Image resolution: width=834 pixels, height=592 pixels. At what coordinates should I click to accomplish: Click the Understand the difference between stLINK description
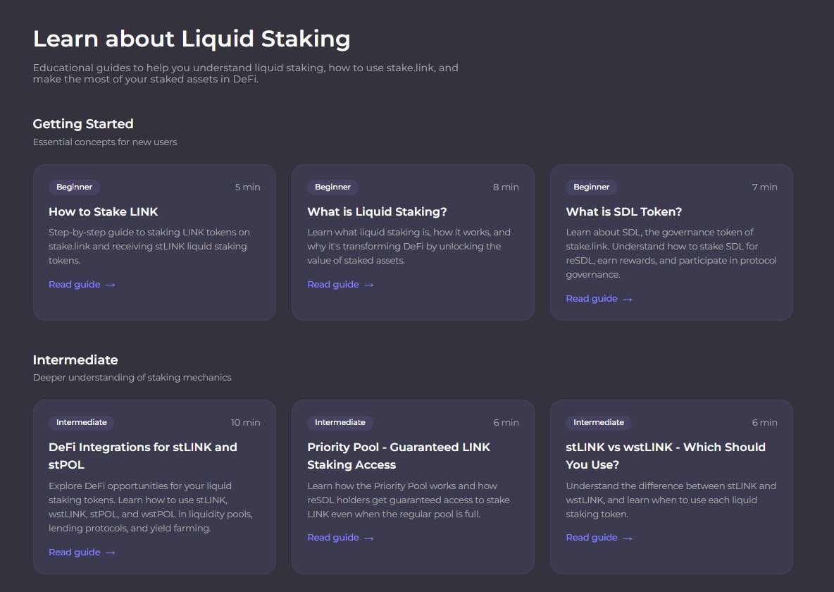pyautogui.click(x=671, y=500)
